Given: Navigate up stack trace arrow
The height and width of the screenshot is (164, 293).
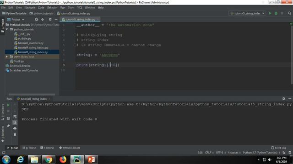Looking at the screenshot, I should pos(15,105).
